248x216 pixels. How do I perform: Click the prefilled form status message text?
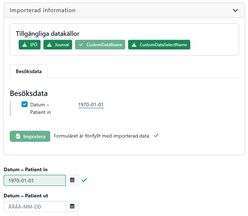pos(101,136)
